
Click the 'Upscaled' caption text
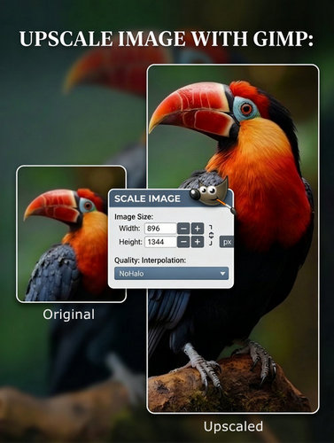point(233,426)
